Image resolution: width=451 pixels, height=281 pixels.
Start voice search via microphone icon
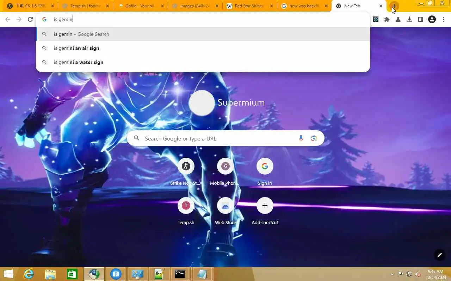click(301, 138)
